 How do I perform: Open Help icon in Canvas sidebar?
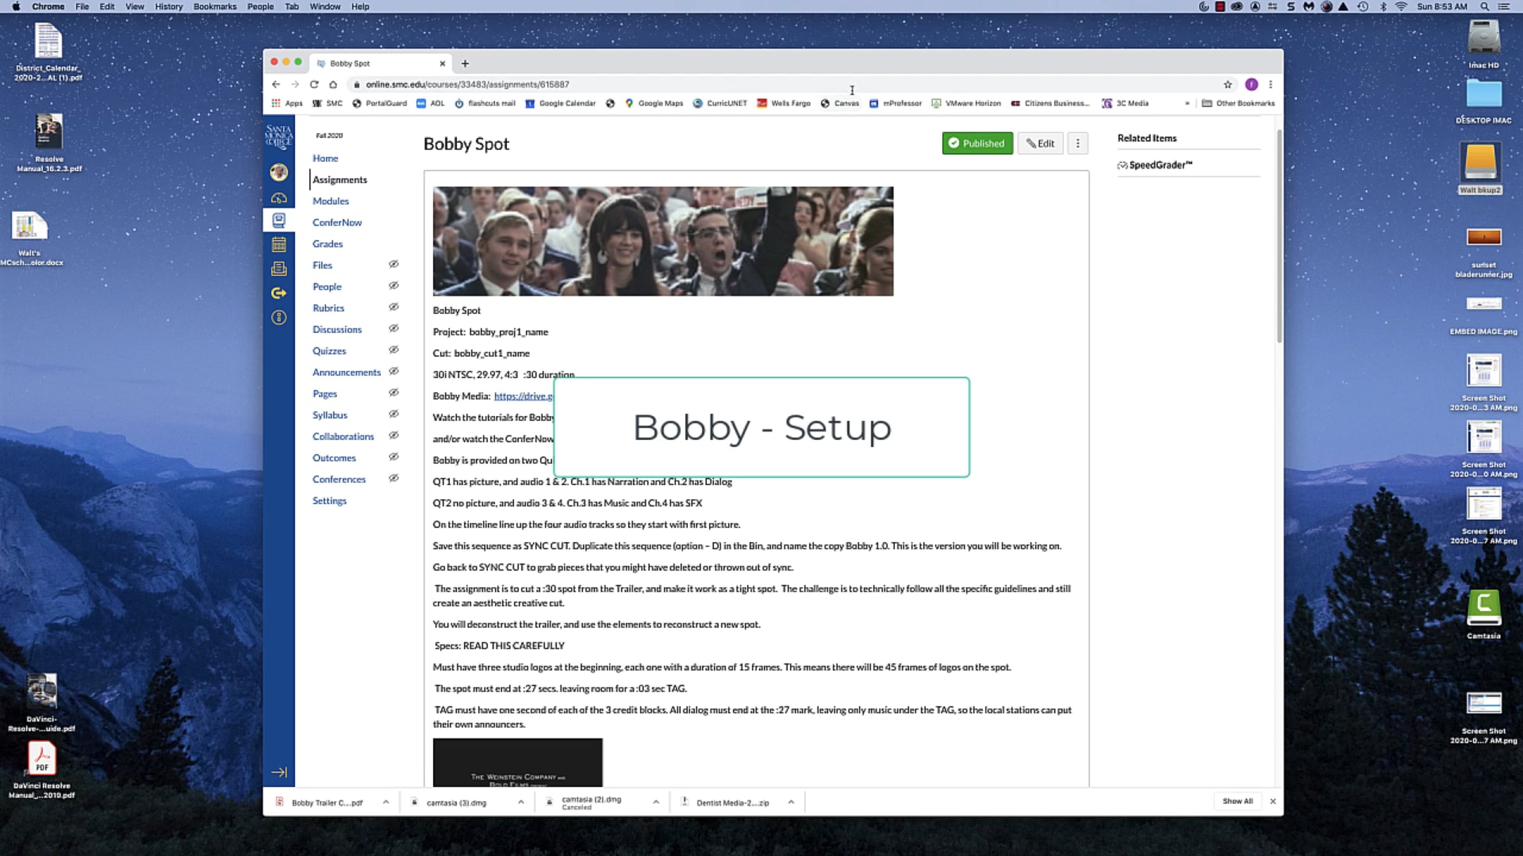click(x=279, y=317)
